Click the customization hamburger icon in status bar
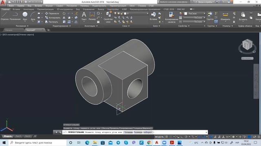This screenshot has height=146, width=261. [259, 137]
